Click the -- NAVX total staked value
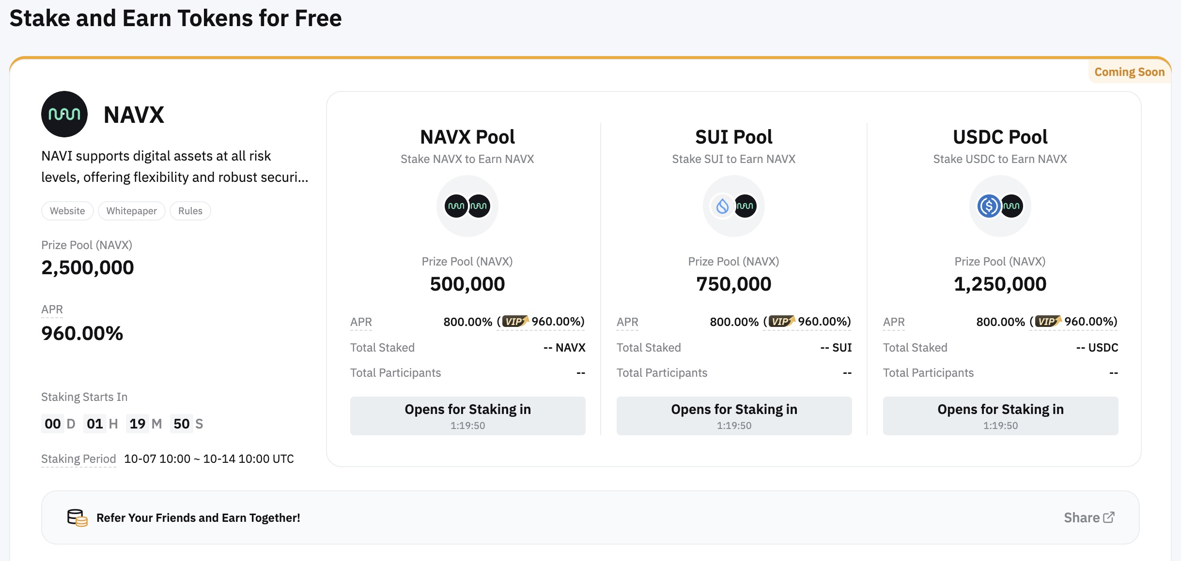The width and height of the screenshot is (1181, 561). pos(564,348)
